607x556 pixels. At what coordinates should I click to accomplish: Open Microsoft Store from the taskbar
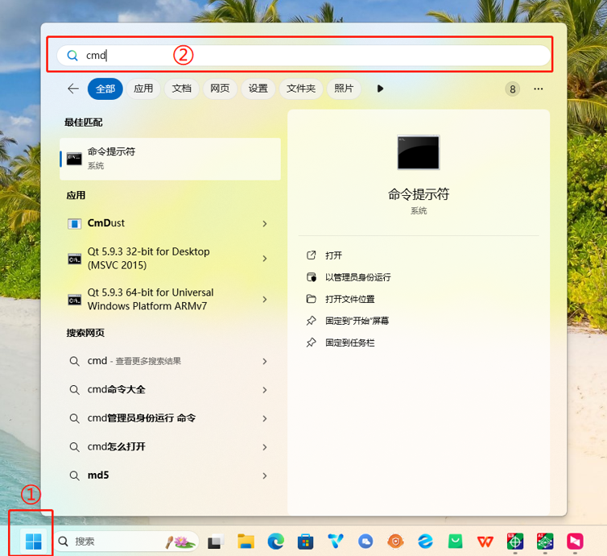pos(305,541)
